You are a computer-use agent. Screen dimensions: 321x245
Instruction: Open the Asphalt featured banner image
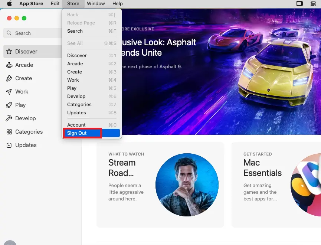[x=221, y=72]
